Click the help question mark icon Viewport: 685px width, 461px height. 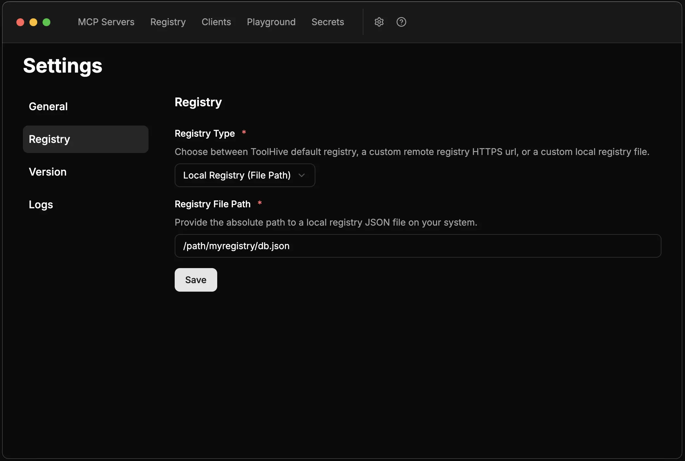tap(401, 22)
